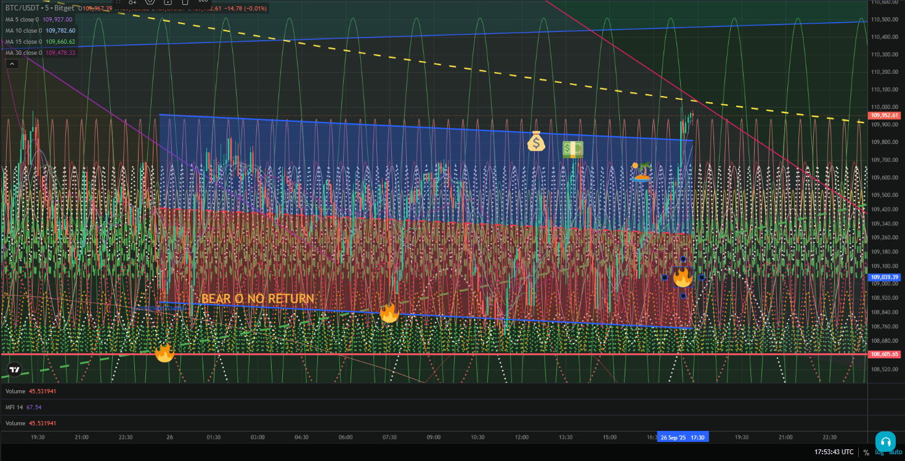Toggle log scale on price axis

pyautogui.click(x=879, y=452)
